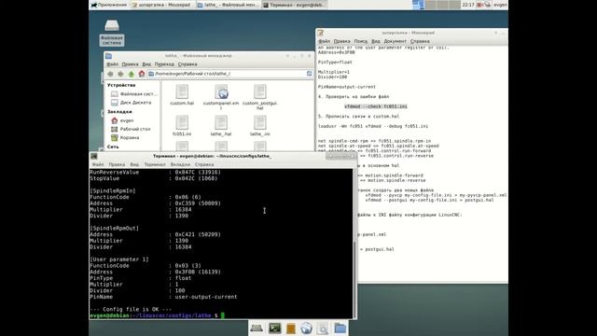Launch web browser globe from dock

[x=307, y=328]
